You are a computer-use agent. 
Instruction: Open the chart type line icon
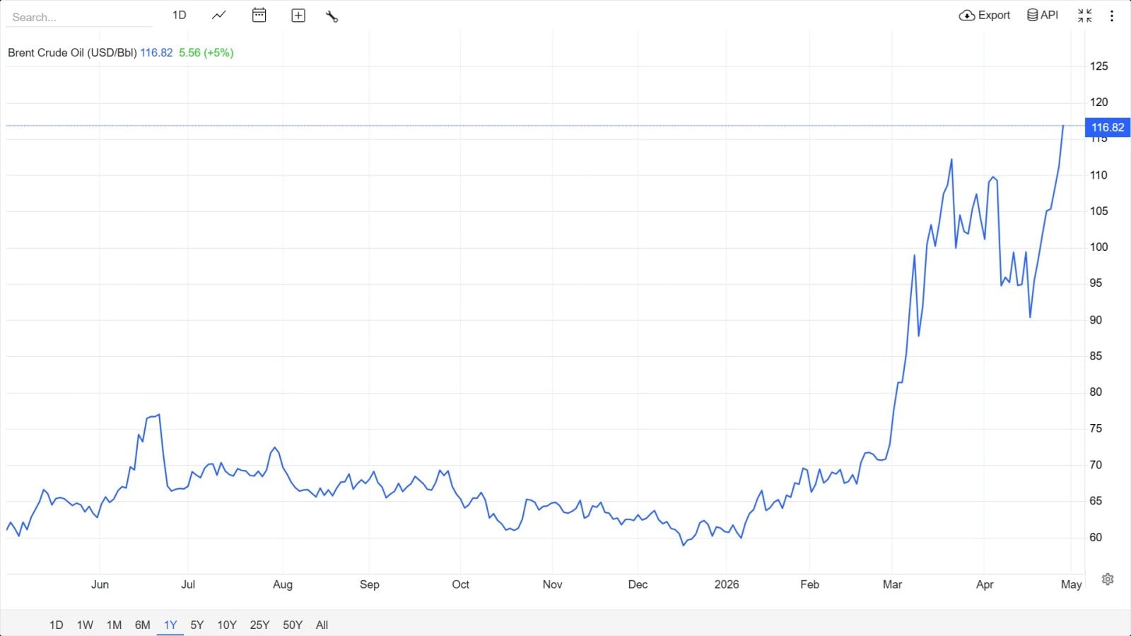219,15
